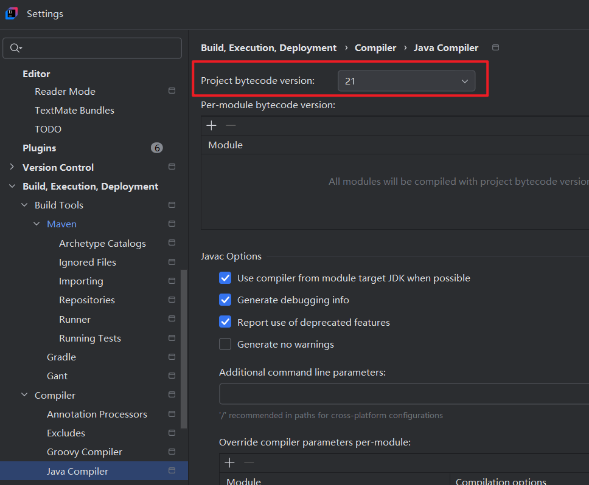Expand the Version Control section

[x=12, y=167]
